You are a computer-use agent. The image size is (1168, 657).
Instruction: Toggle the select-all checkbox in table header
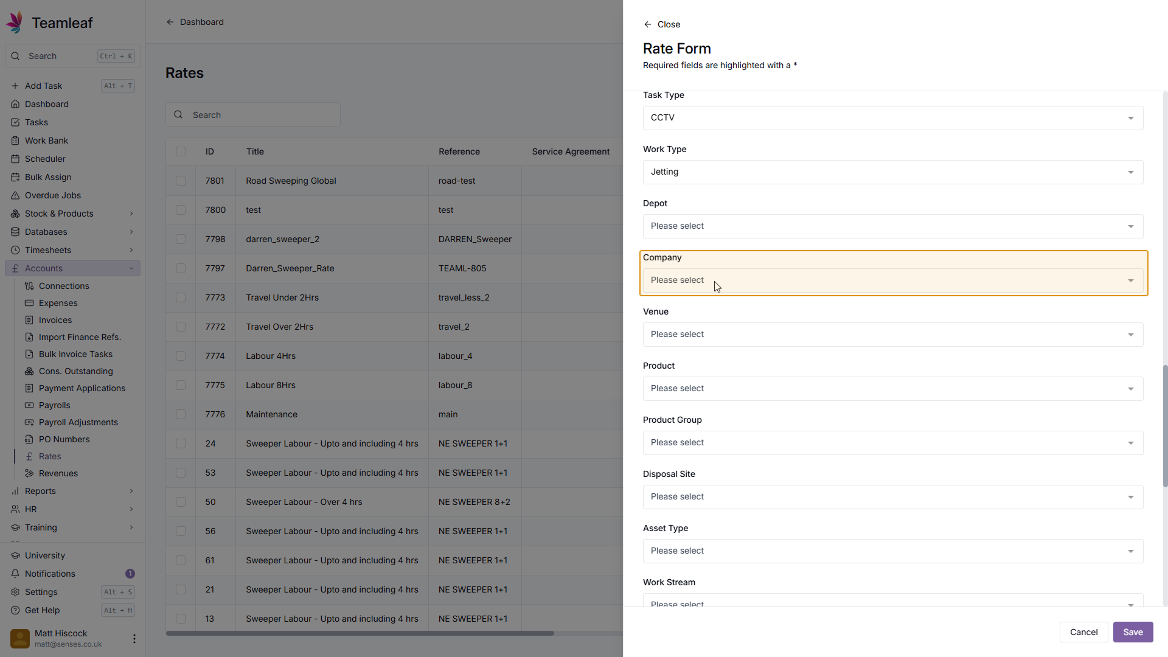[x=181, y=151]
